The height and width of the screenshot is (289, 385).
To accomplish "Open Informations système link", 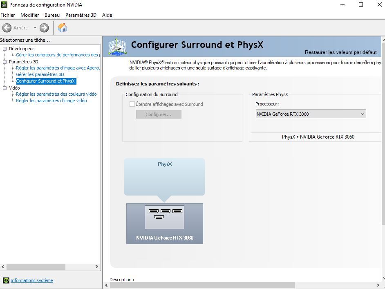I will click(31, 280).
